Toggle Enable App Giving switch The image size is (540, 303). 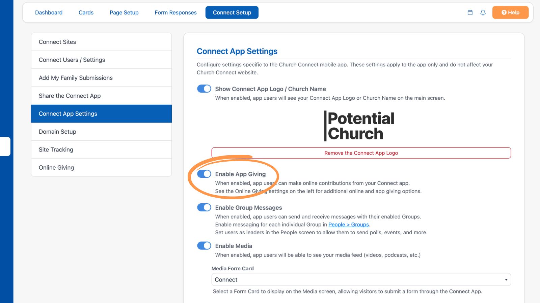tap(204, 174)
